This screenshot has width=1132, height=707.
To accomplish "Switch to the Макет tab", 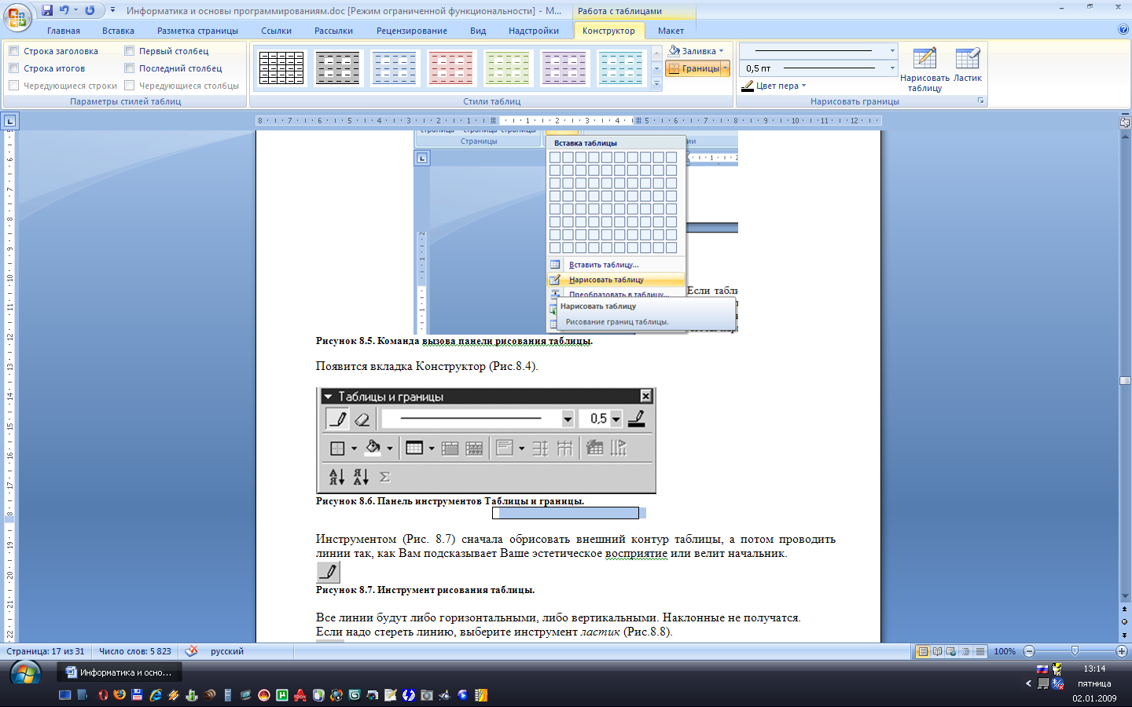I will coord(671,31).
